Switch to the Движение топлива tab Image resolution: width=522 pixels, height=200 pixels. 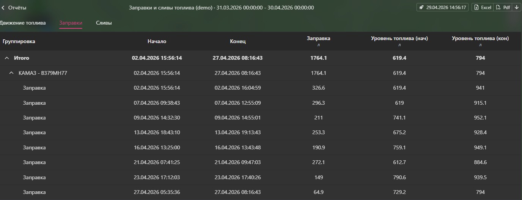pyautogui.click(x=23, y=23)
